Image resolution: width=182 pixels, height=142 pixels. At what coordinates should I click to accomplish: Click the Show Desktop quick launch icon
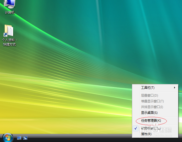click(x=19, y=138)
